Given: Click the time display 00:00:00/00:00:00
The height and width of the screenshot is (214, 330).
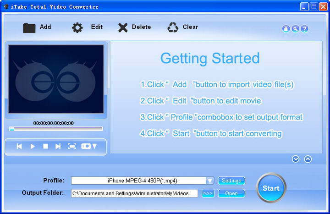Looking at the screenshot, I should pos(54,123).
